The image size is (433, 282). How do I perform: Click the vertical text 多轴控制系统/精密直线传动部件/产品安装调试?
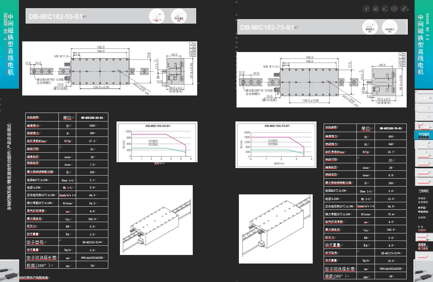click(x=10, y=166)
